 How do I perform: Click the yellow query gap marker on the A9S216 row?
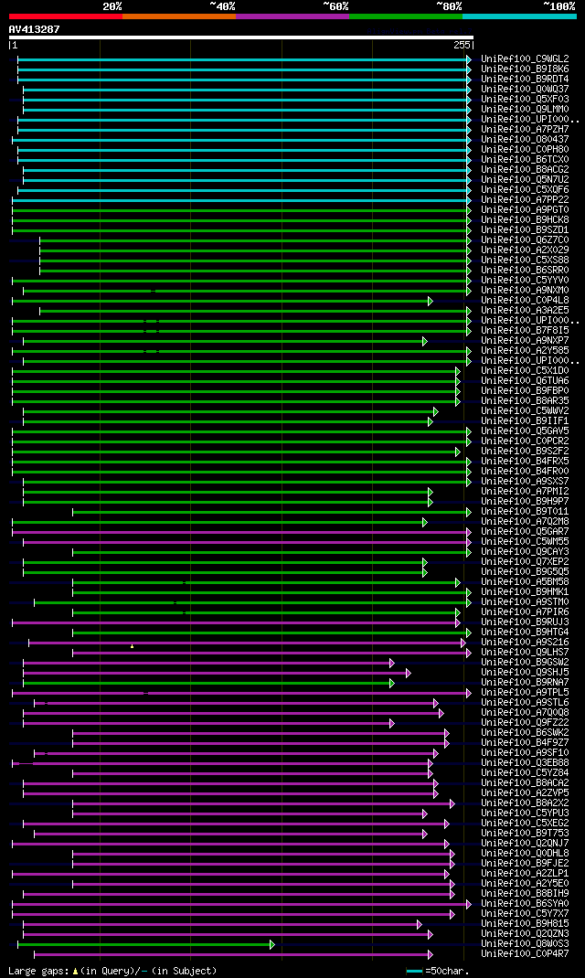click(x=133, y=646)
